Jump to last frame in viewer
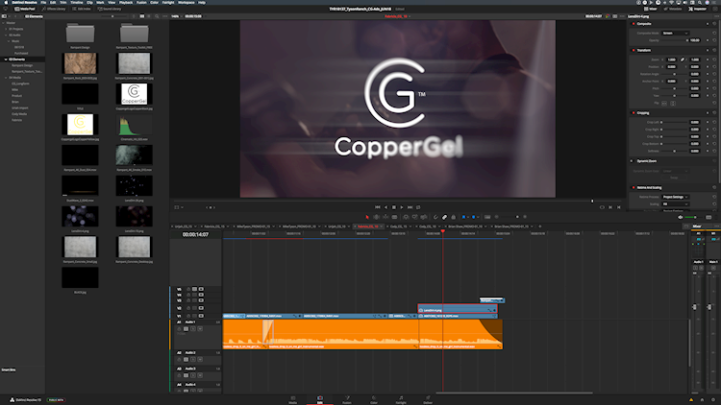This screenshot has width=721, height=405. click(410, 207)
